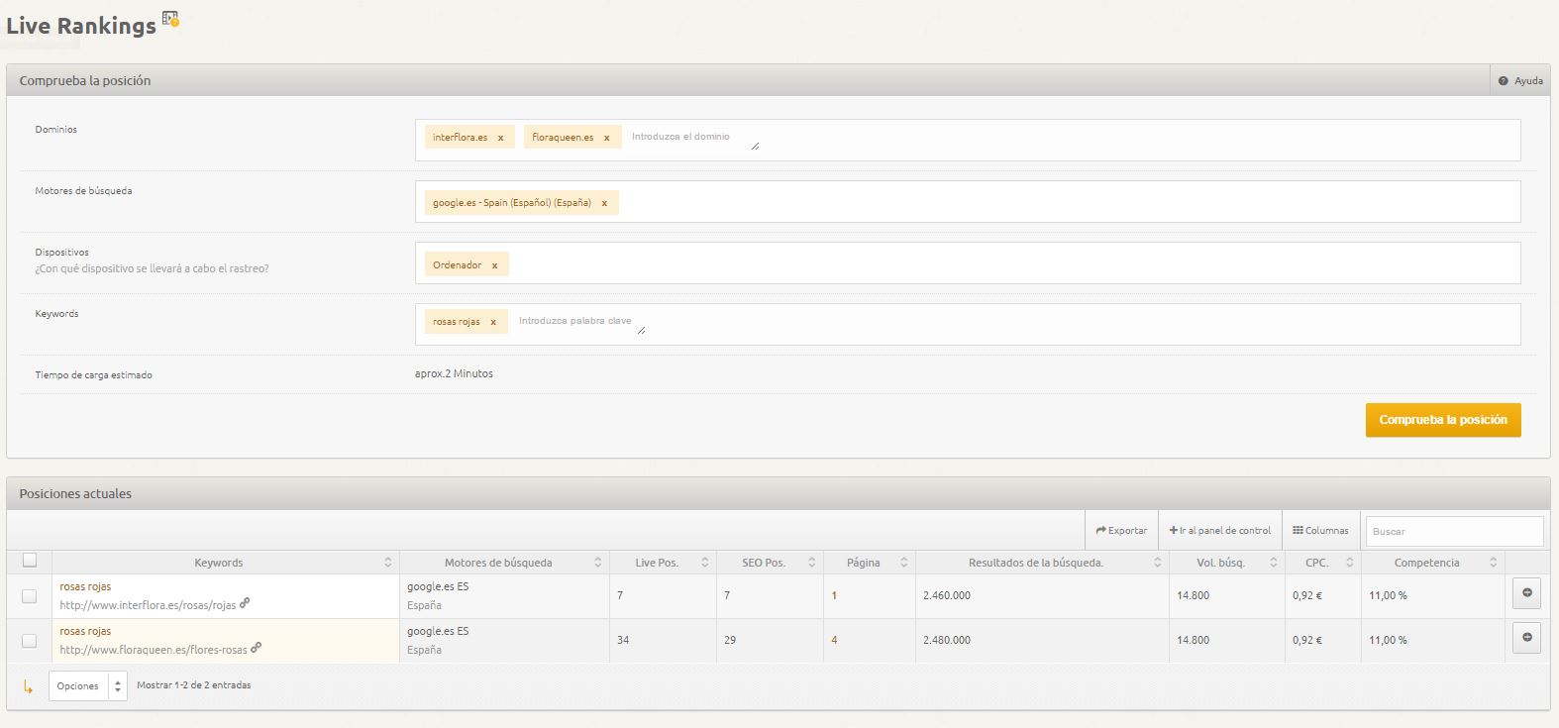The image size is (1559, 728).
Task: Sort by the 'Motores de búsqueda' column
Action: pyautogui.click(x=505, y=563)
